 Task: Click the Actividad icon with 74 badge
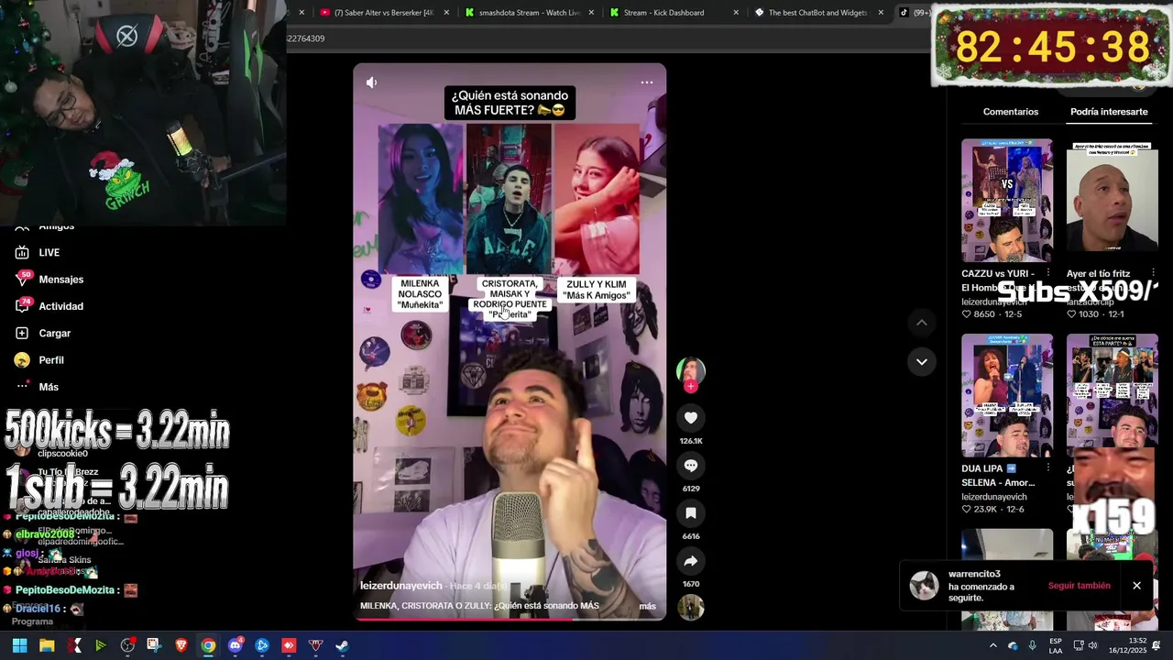[22, 305]
